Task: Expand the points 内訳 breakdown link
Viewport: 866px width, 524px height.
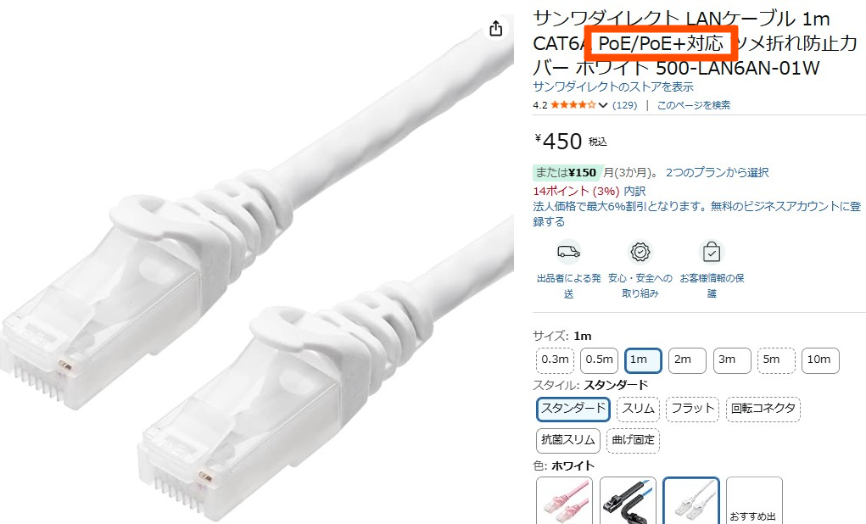Action: point(634,191)
